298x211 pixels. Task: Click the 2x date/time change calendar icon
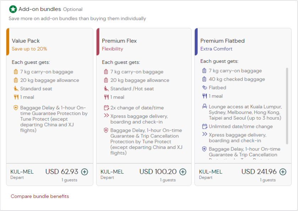pyautogui.click(x=106, y=107)
